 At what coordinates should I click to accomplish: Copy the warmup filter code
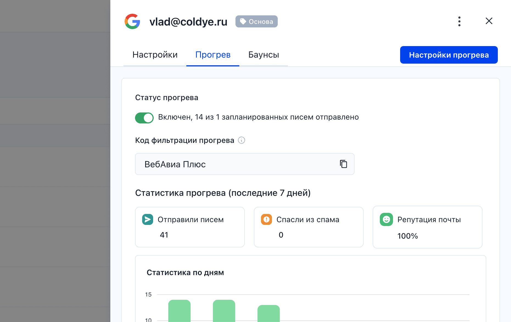343,164
